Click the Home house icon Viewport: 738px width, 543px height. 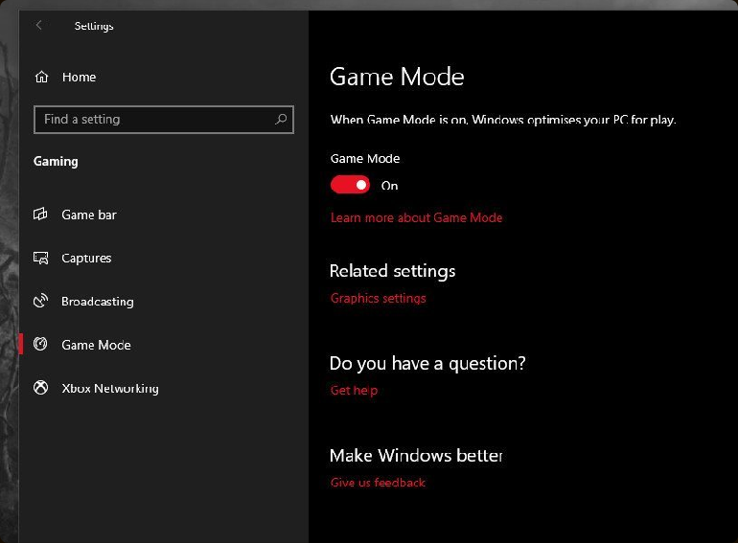[x=42, y=77]
